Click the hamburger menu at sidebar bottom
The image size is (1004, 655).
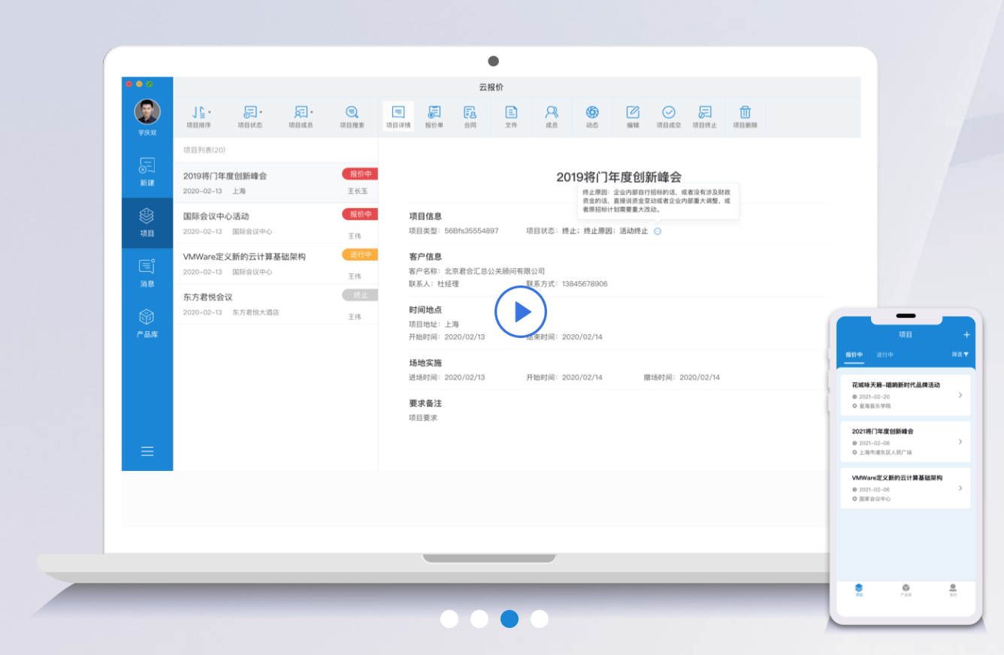[x=147, y=451]
